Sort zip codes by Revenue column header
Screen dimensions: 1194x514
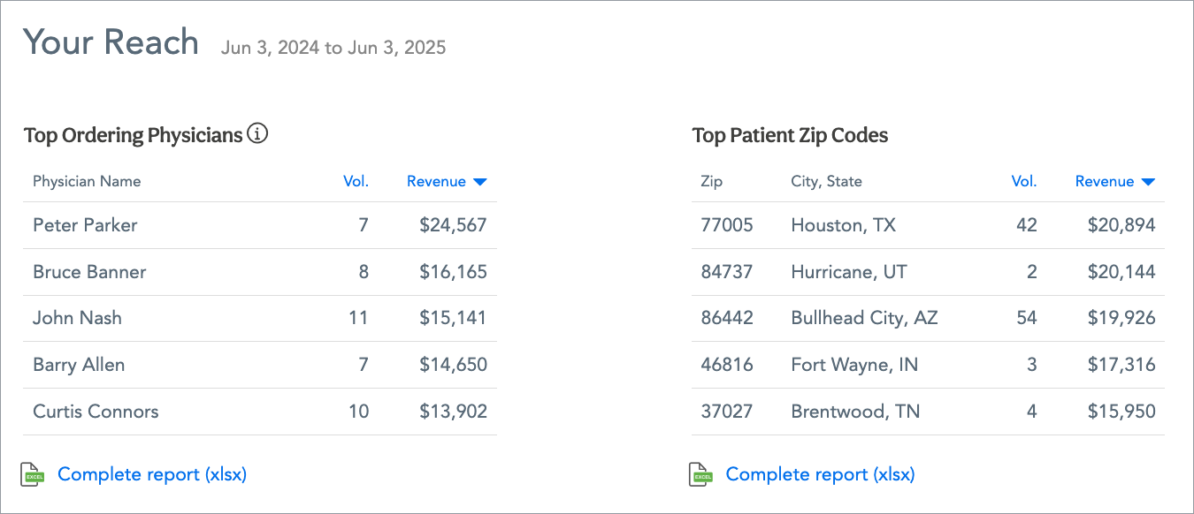(1105, 182)
